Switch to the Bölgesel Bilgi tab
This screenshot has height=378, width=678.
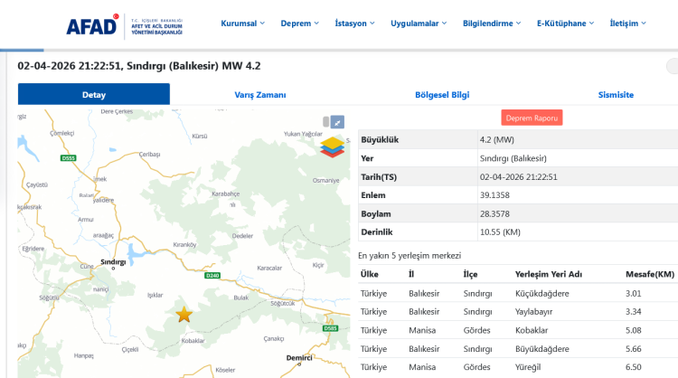pos(442,94)
